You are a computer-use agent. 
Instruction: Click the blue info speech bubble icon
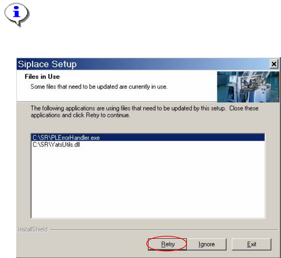click(x=17, y=15)
